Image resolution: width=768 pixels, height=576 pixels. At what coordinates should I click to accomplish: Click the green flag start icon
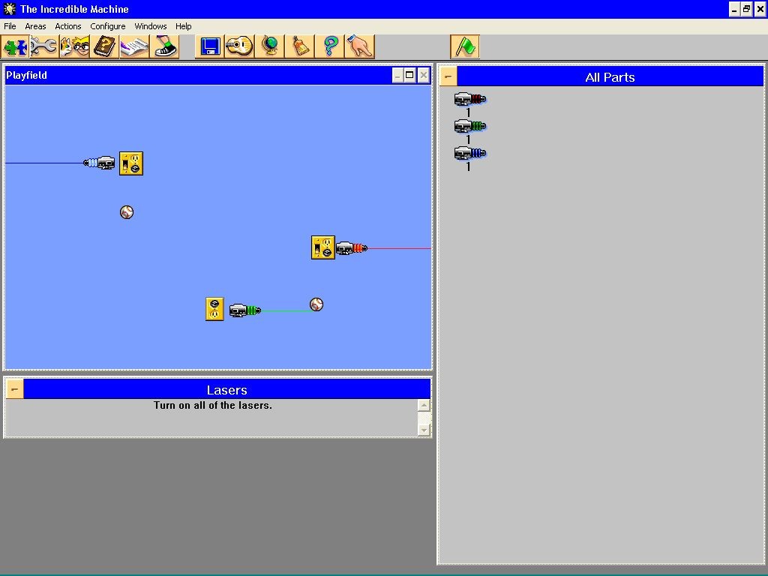(x=465, y=47)
